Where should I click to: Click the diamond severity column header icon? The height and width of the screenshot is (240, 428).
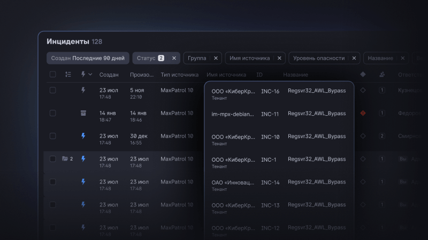pos(363,75)
